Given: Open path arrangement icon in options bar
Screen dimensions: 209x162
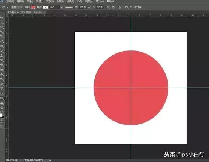Looking at the screenshot, I should (119, 7).
